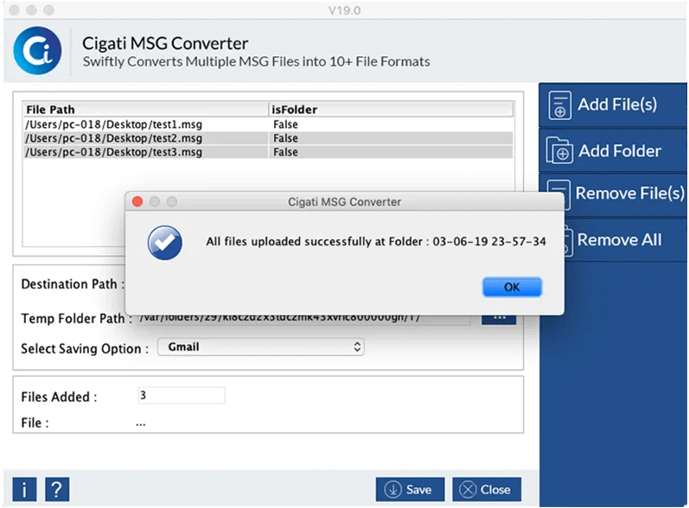This screenshot has width=689, height=508.
Task: Click the Cigati logo icon
Action: point(37,50)
